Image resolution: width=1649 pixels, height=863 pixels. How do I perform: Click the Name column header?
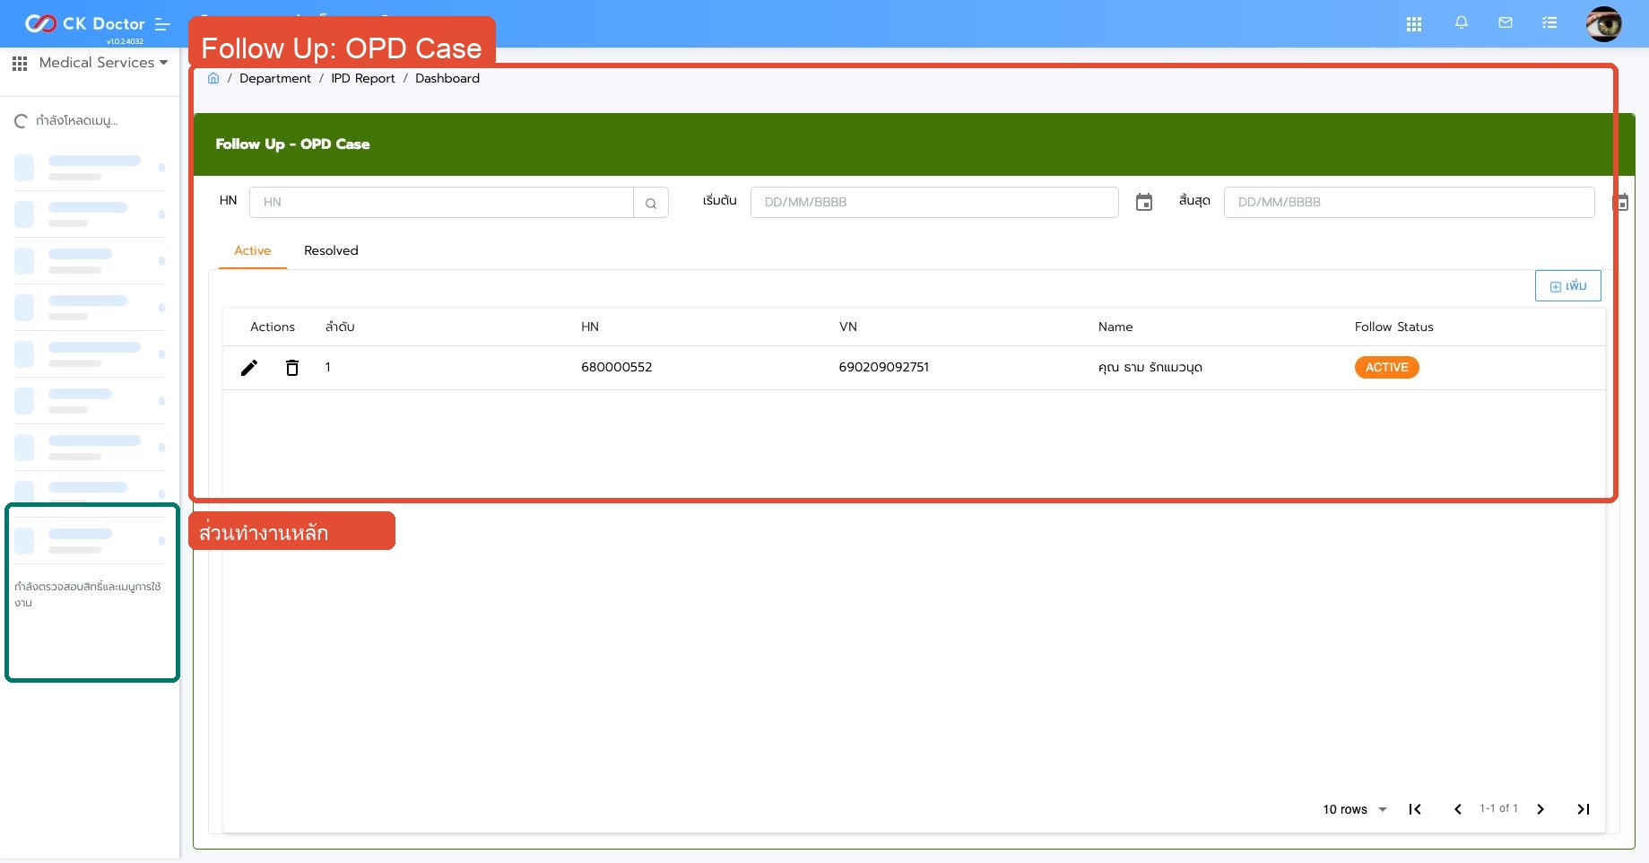click(1115, 327)
